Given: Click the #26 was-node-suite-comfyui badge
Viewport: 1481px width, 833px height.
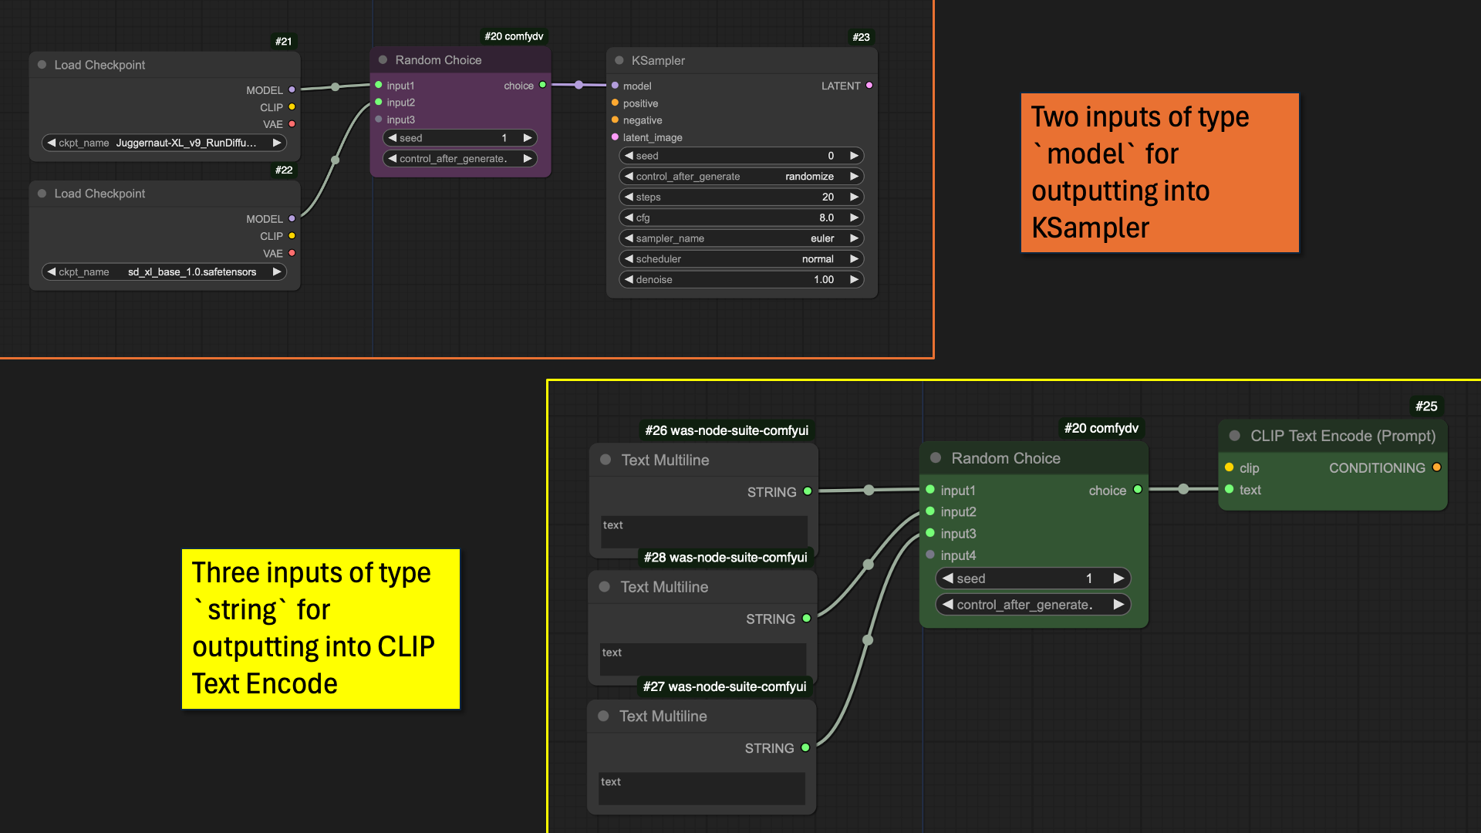Looking at the screenshot, I should [x=727, y=430].
